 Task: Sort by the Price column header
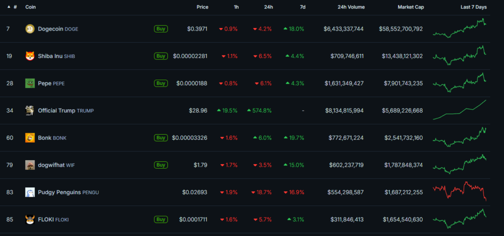pos(202,7)
